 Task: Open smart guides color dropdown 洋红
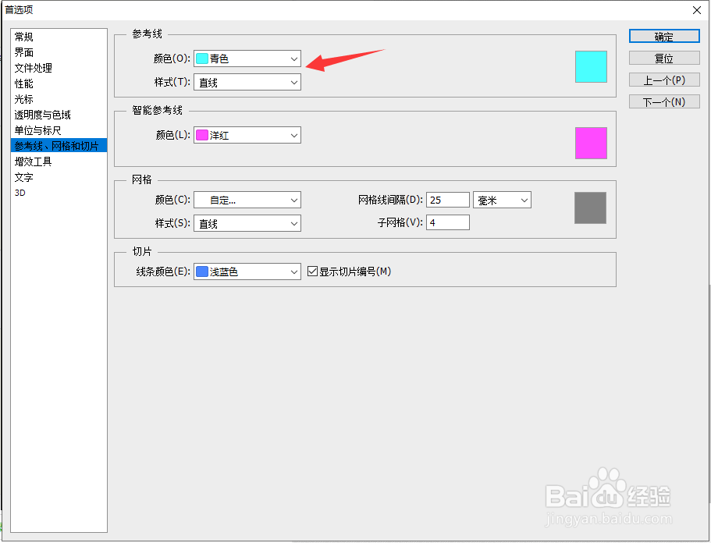pos(247,135)
